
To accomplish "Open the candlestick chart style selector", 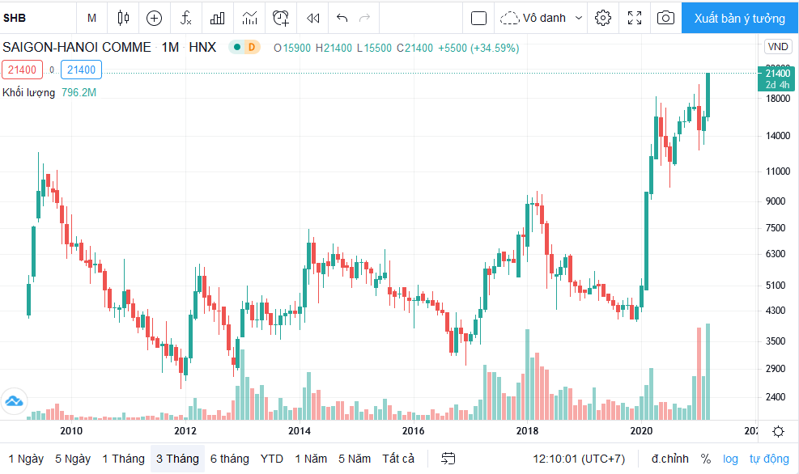I will [x=123, y=19].
